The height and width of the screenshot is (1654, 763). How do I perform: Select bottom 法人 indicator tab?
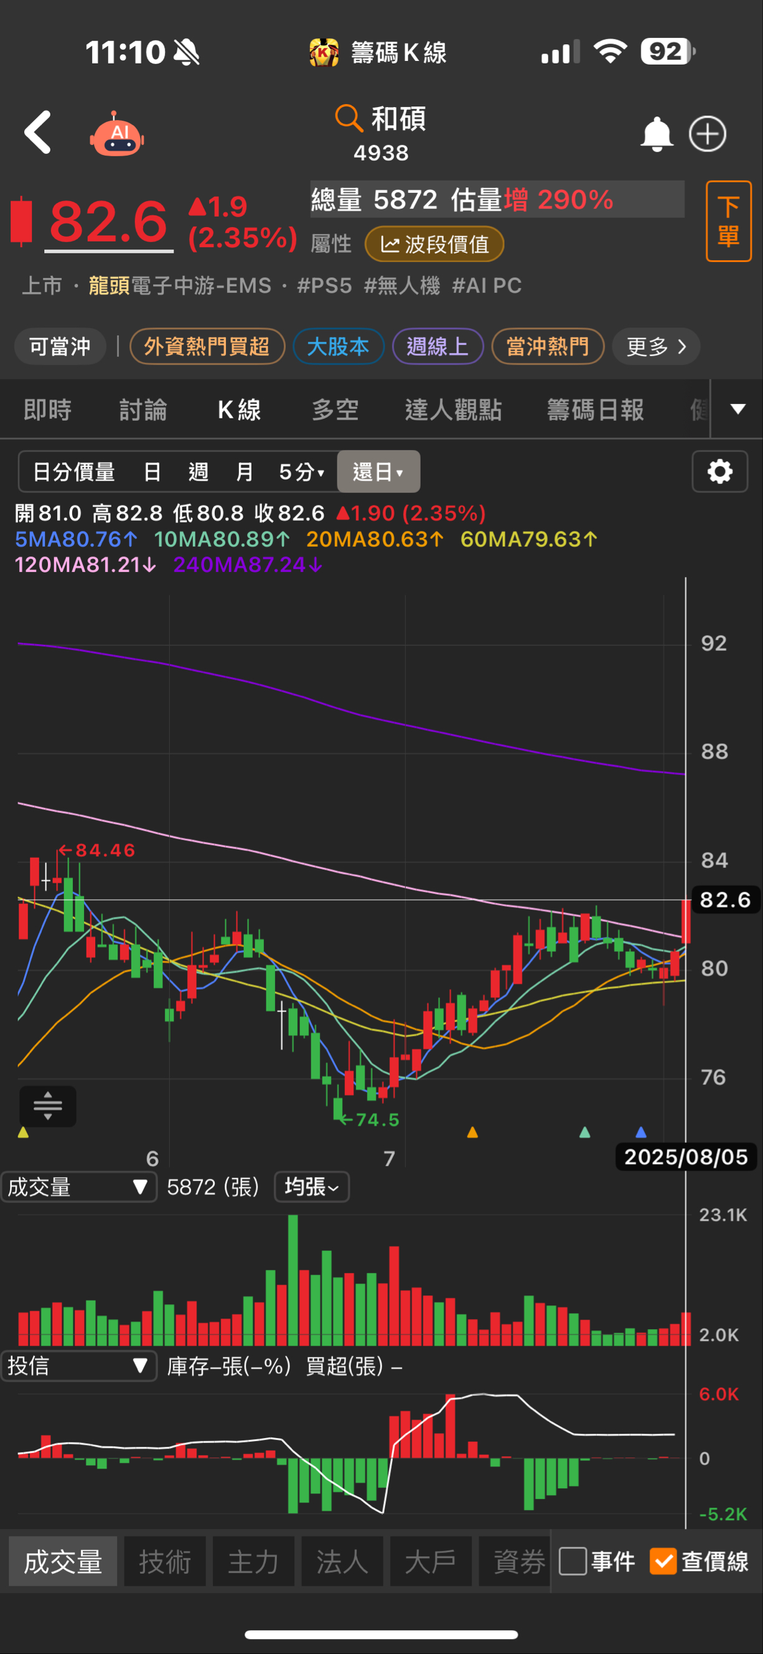click(x=342, y=1561)
